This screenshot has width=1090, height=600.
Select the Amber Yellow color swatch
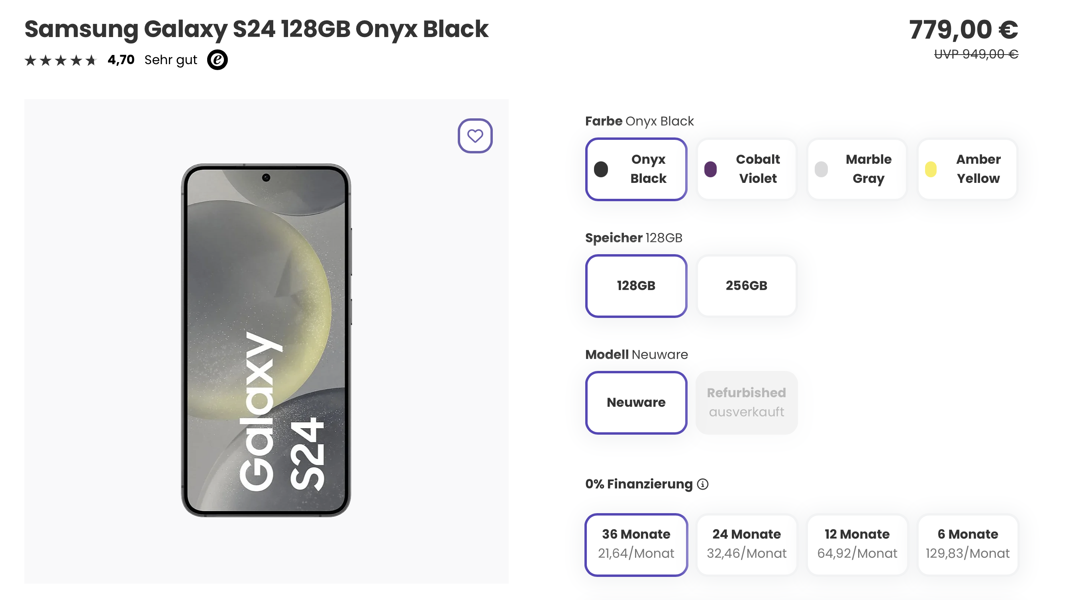point(967,169)
